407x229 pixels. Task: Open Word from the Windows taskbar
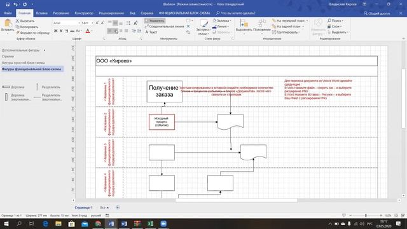coord(124,223)
